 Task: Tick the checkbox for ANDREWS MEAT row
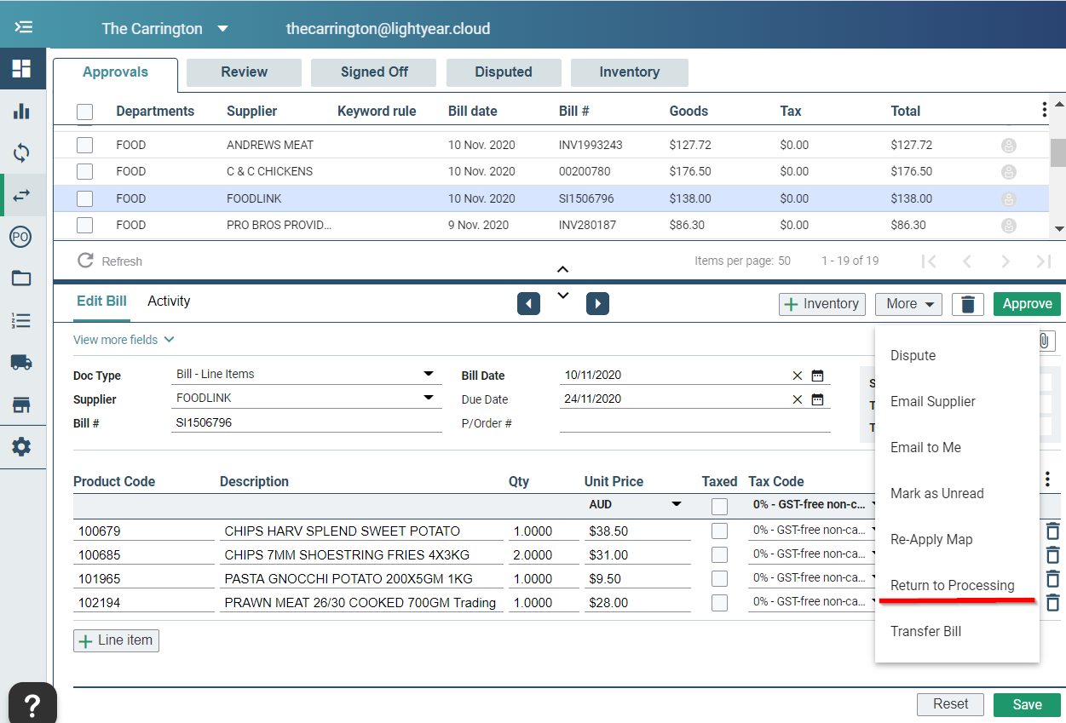click(x=84, y=145)
